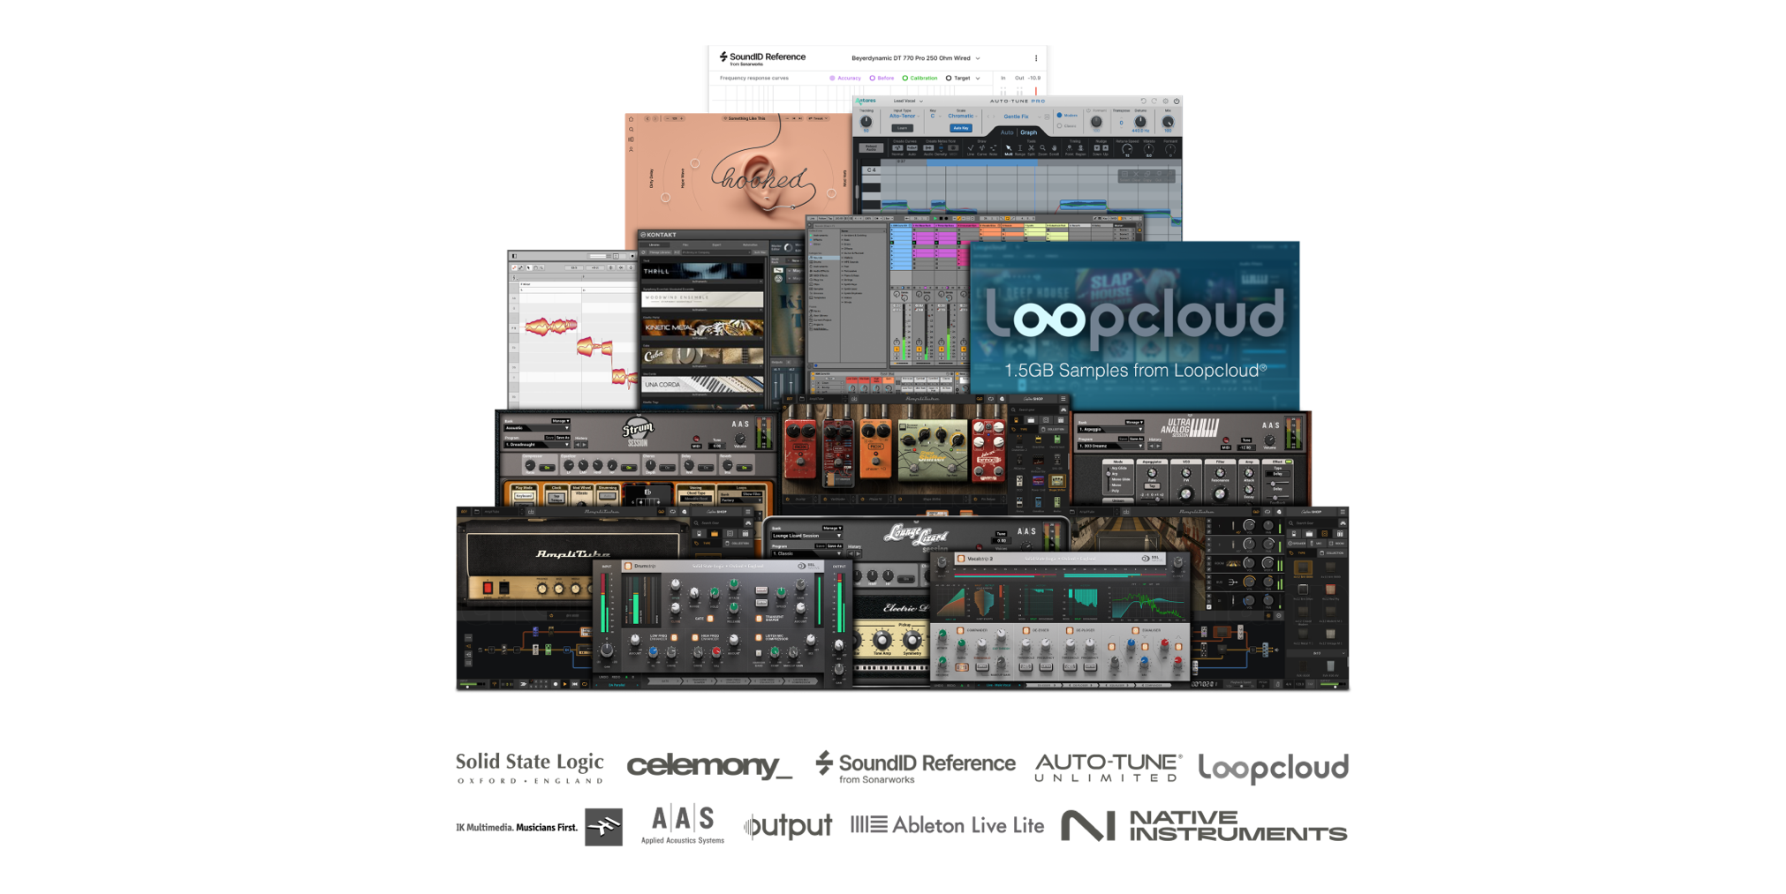
Task: Open Kontakt Una Corda library thumbnail
Action: pos(702,384)
